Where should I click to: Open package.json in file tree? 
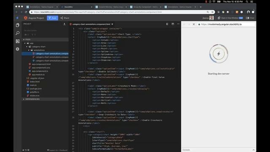pyautogui.click(x=35, y=89)
